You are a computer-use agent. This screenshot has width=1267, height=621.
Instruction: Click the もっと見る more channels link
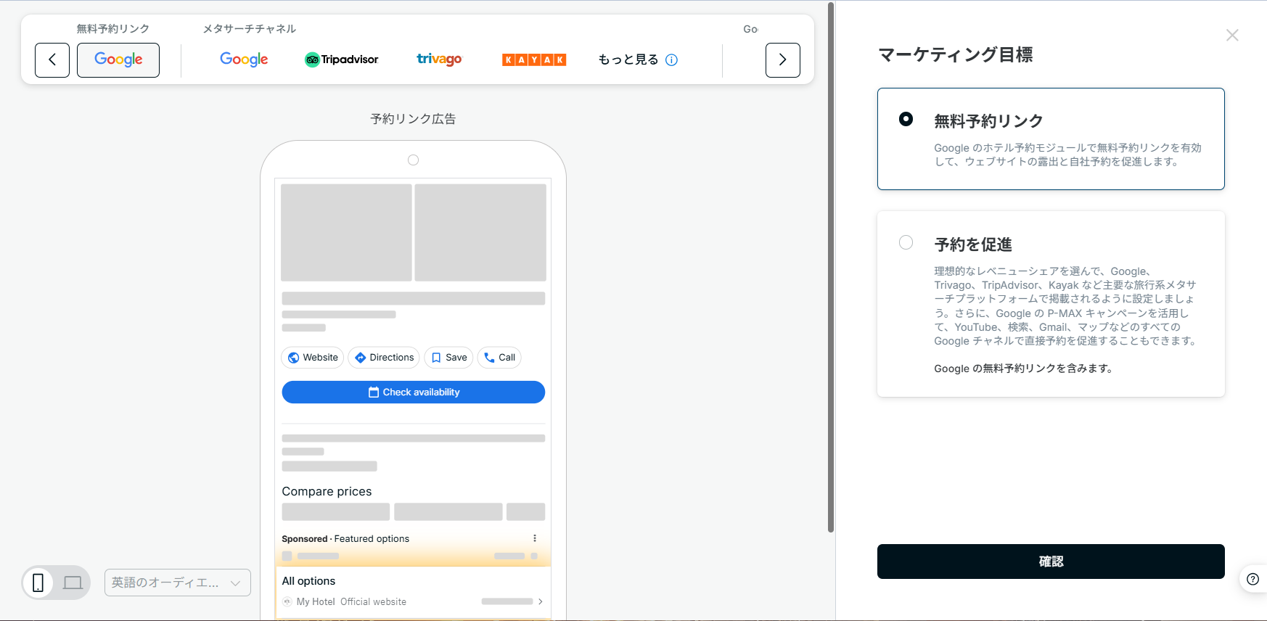628,59
